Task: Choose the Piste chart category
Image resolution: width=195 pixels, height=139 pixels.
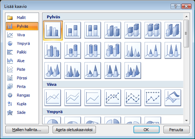Action: tap(22, 69)
